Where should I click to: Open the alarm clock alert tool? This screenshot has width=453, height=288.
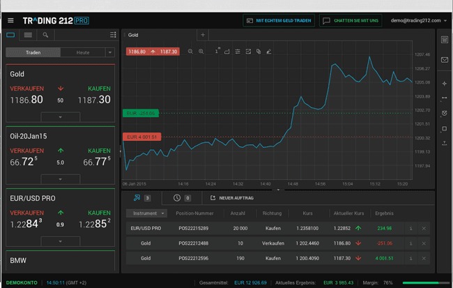tap(445, 113)
